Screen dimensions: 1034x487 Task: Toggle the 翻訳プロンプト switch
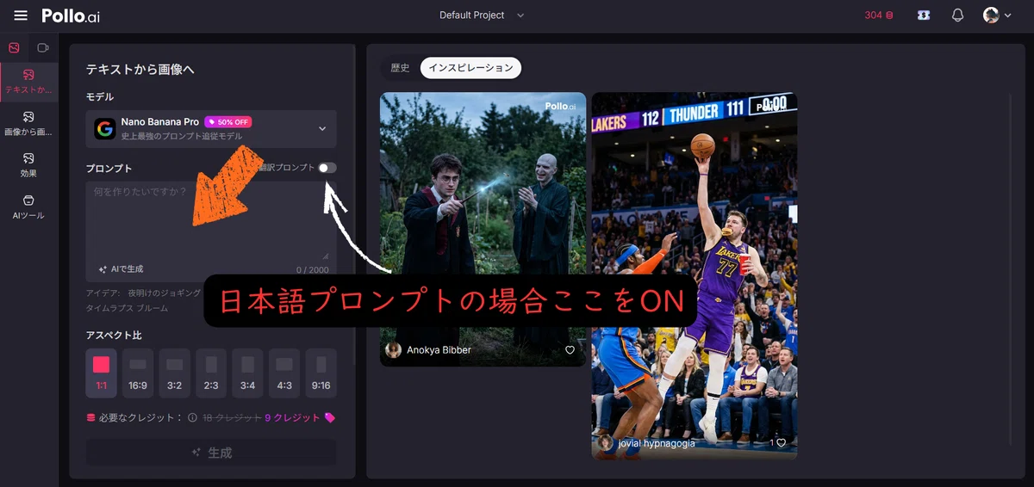coord(327,168)
